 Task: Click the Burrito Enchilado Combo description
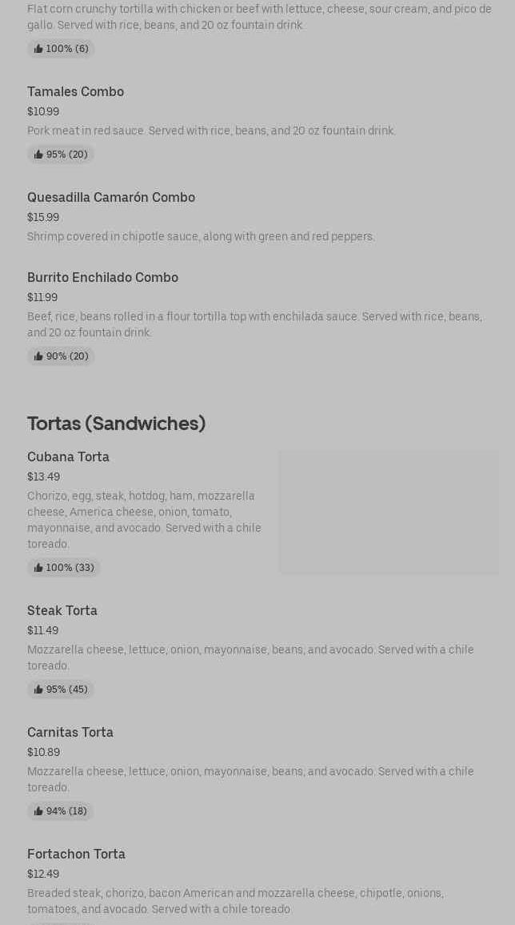pyautogui.click(x=254, y=324)
